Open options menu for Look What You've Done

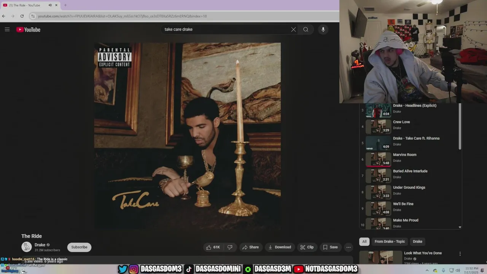point(460,254)
